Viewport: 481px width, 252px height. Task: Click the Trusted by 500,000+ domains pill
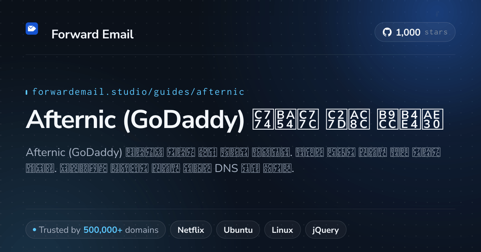point(95,230)
